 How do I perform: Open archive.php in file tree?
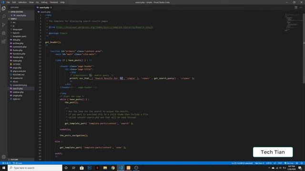pos(18,43)
